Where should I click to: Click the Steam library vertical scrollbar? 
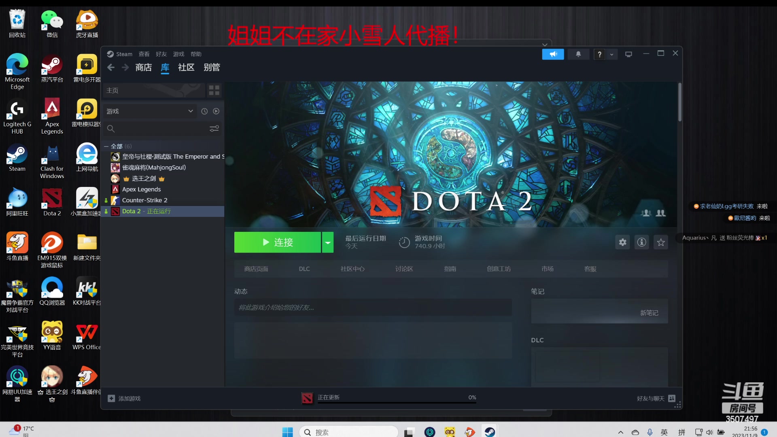point(680,102)
